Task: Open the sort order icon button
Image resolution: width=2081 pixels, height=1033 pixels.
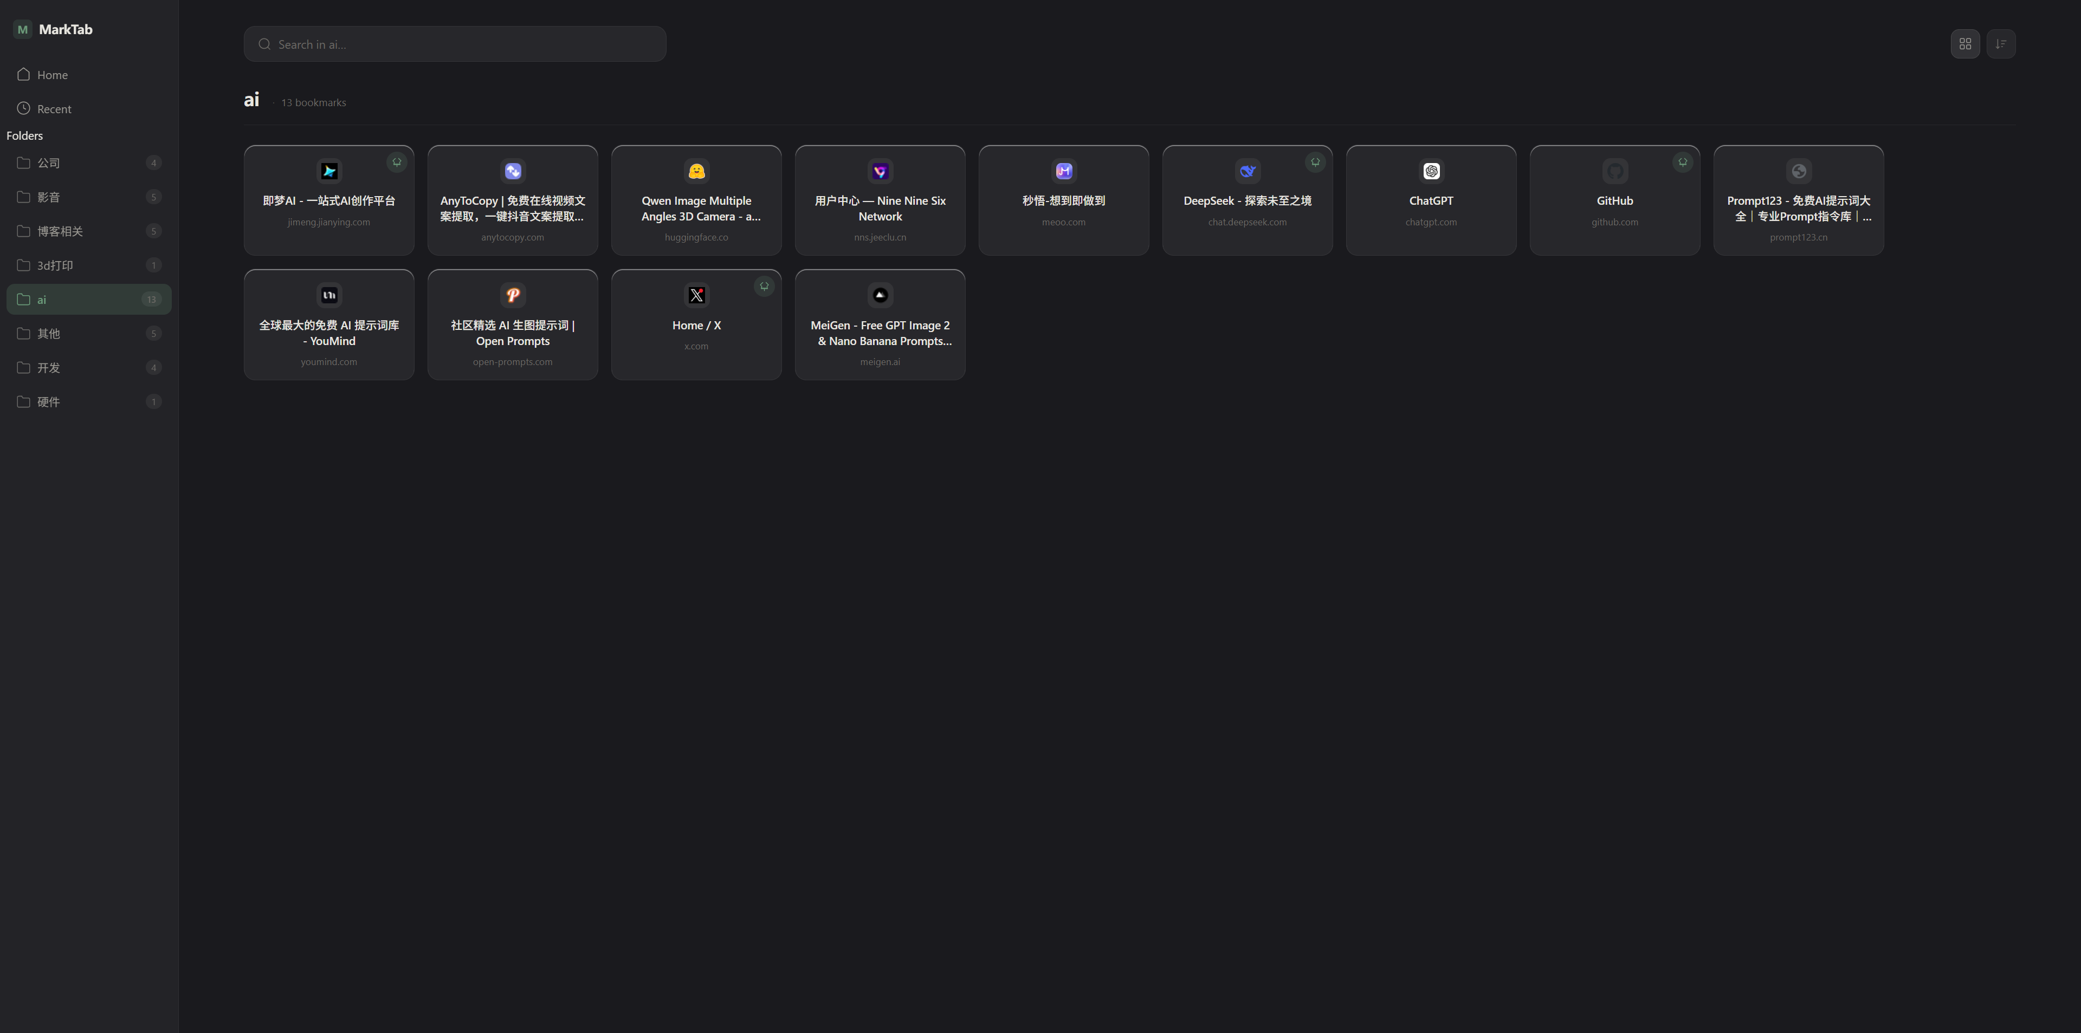Action: (2000, 44)
